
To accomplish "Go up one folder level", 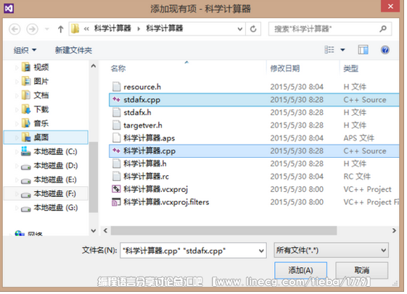I will pyautogui.click(x=60, y=29).
